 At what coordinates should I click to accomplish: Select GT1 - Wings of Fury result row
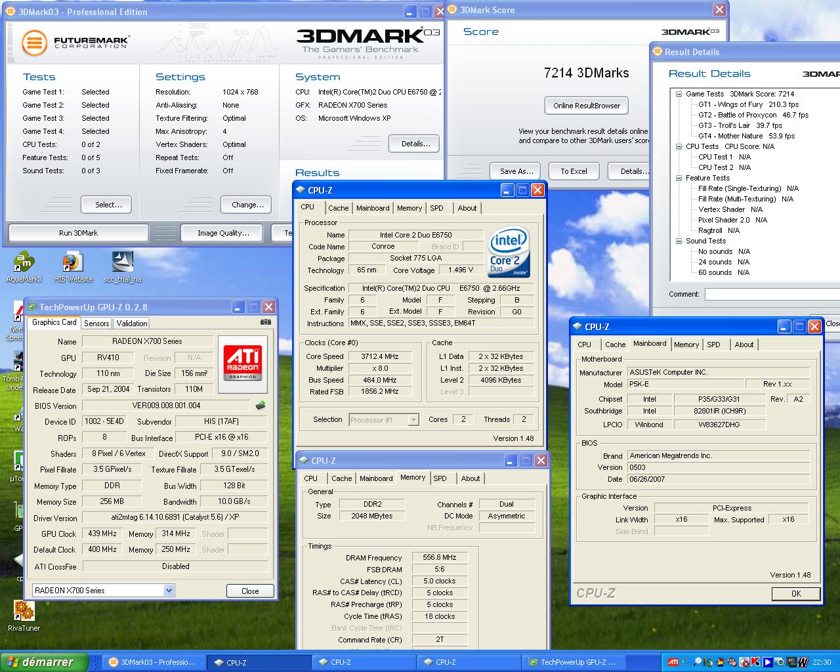[748, 104]
